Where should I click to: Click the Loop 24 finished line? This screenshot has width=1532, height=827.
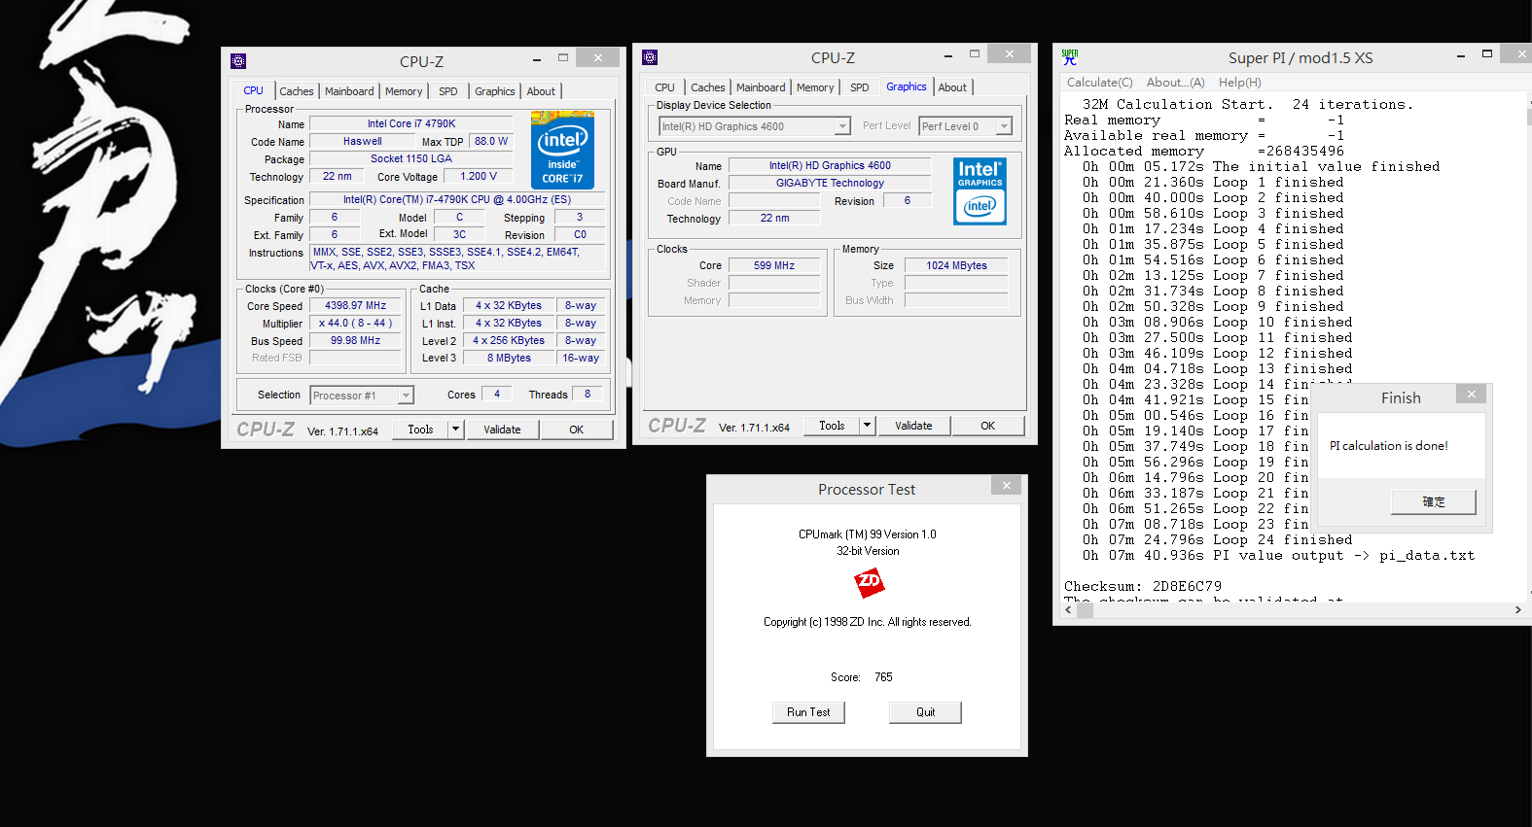click(1218, 540)
